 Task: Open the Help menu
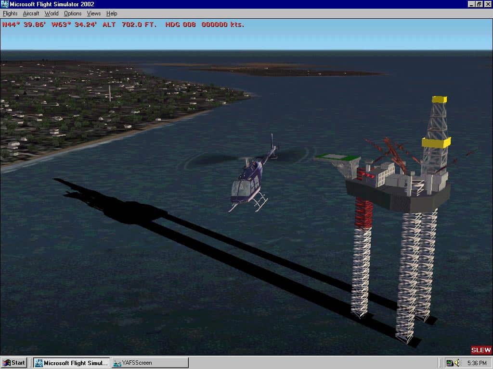[x=112, y=13]
